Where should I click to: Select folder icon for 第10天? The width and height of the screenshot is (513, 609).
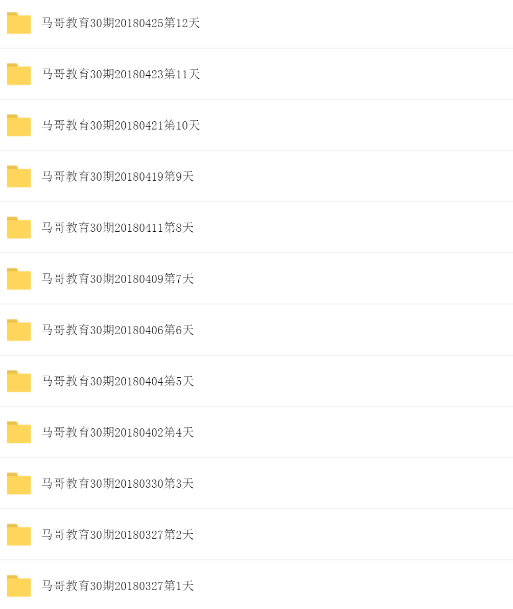[x=18, y=125]
